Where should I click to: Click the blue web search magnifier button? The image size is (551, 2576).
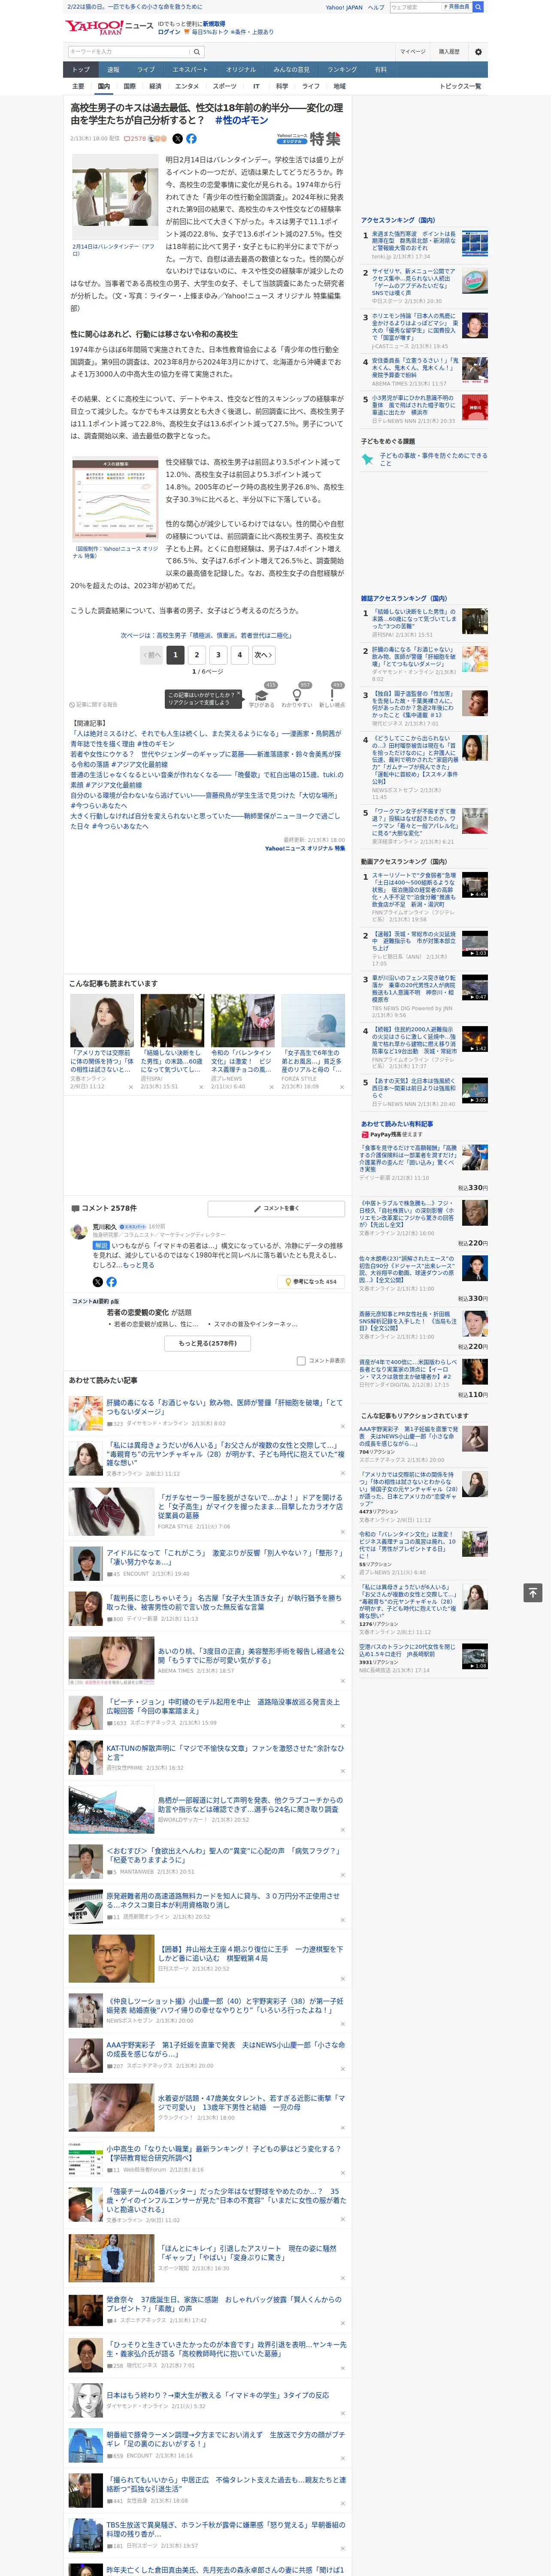478,7
